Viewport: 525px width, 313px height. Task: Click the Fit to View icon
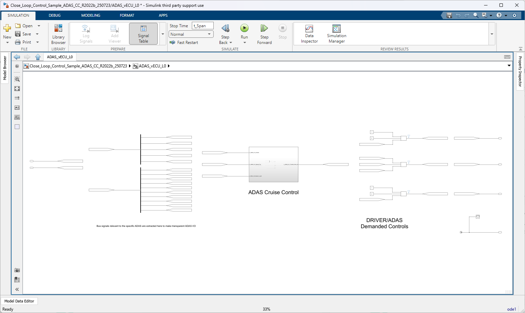coord(17,89)
